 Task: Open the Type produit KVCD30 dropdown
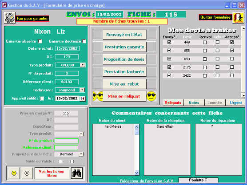[83, 65]
